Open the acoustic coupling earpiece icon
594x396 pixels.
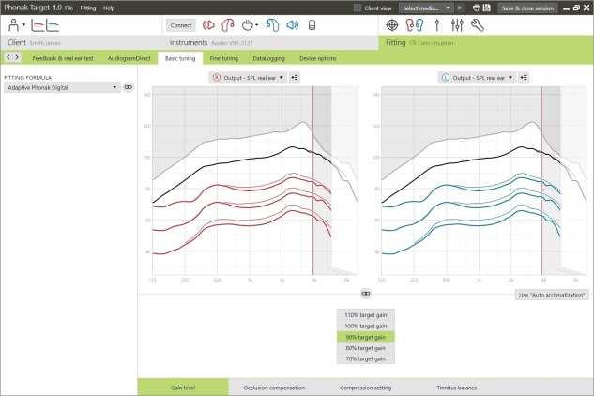247,25
